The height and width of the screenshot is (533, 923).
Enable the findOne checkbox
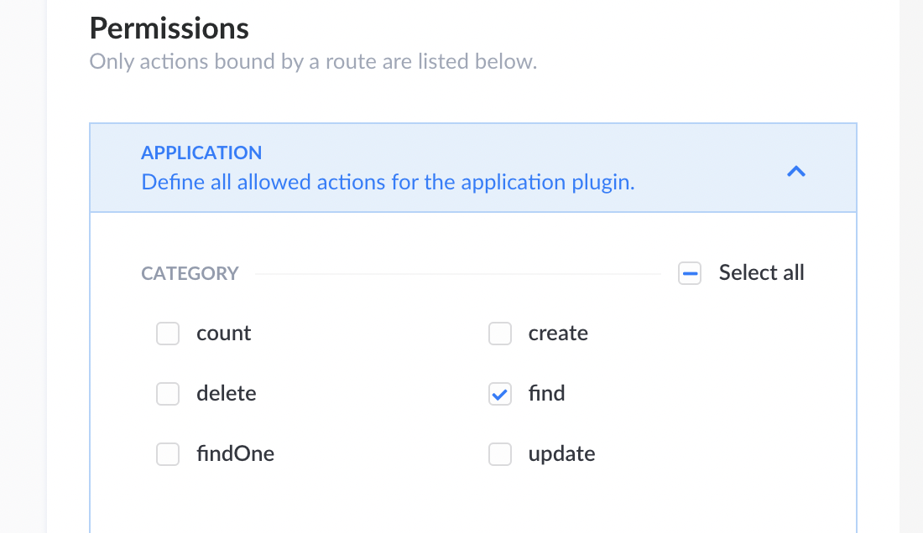tap(168, 454)
